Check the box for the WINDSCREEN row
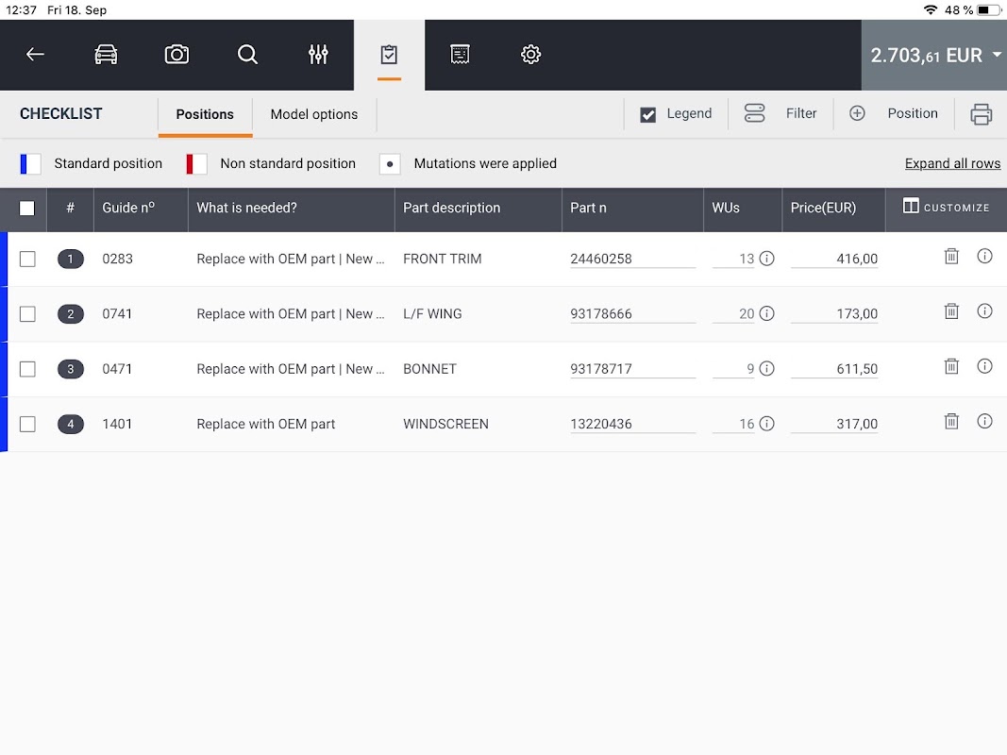The image size is (1007, 755). (27, 425)
